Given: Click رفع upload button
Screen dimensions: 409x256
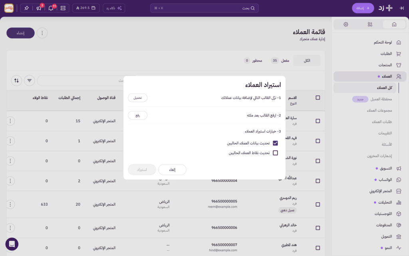Looking at the screenshot, I should [138, 115].
